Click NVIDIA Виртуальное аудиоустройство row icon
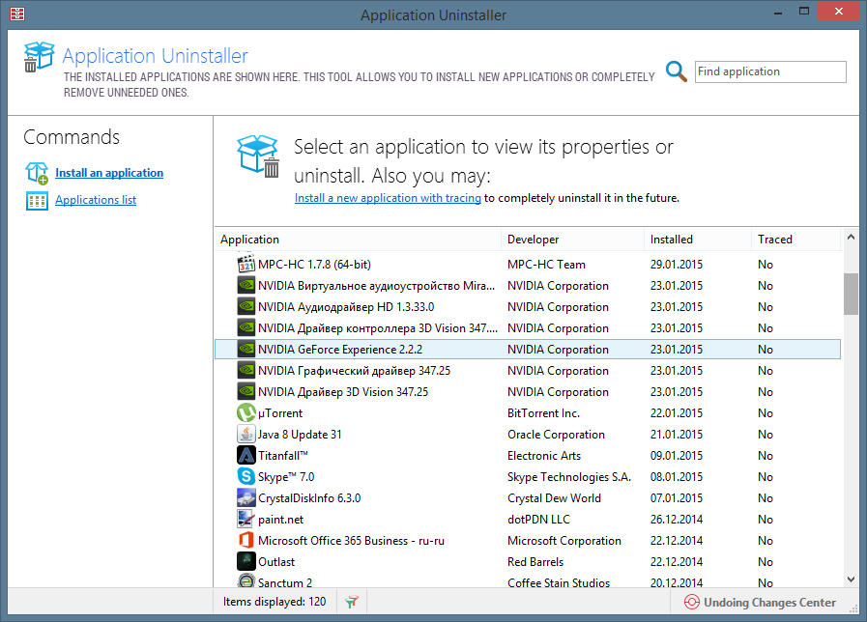This screenshot has width=867, height=622. coord(246,286)
